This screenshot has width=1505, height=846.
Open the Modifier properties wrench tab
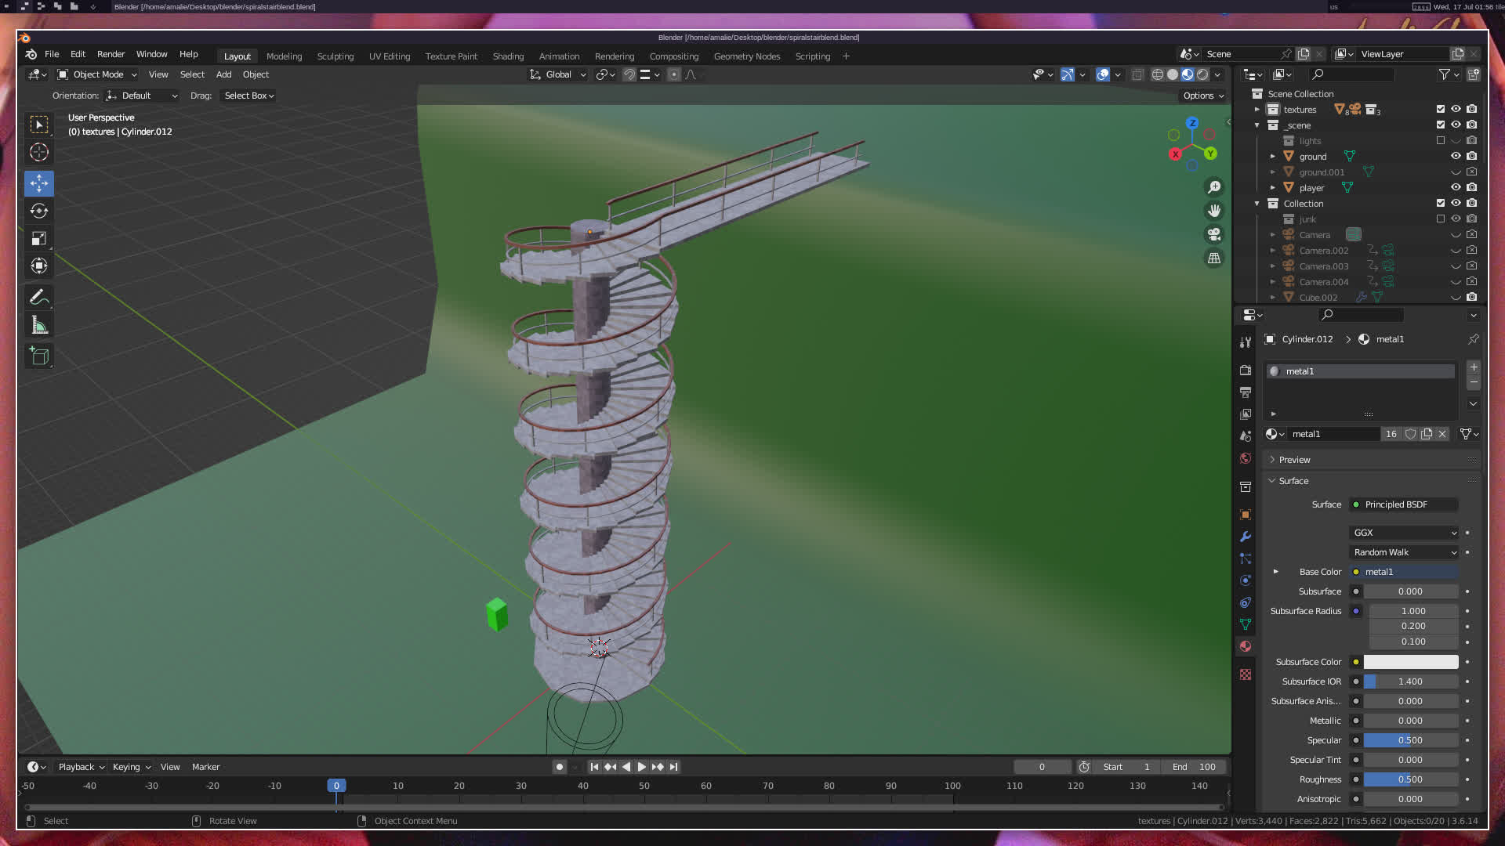point(1246,537)
